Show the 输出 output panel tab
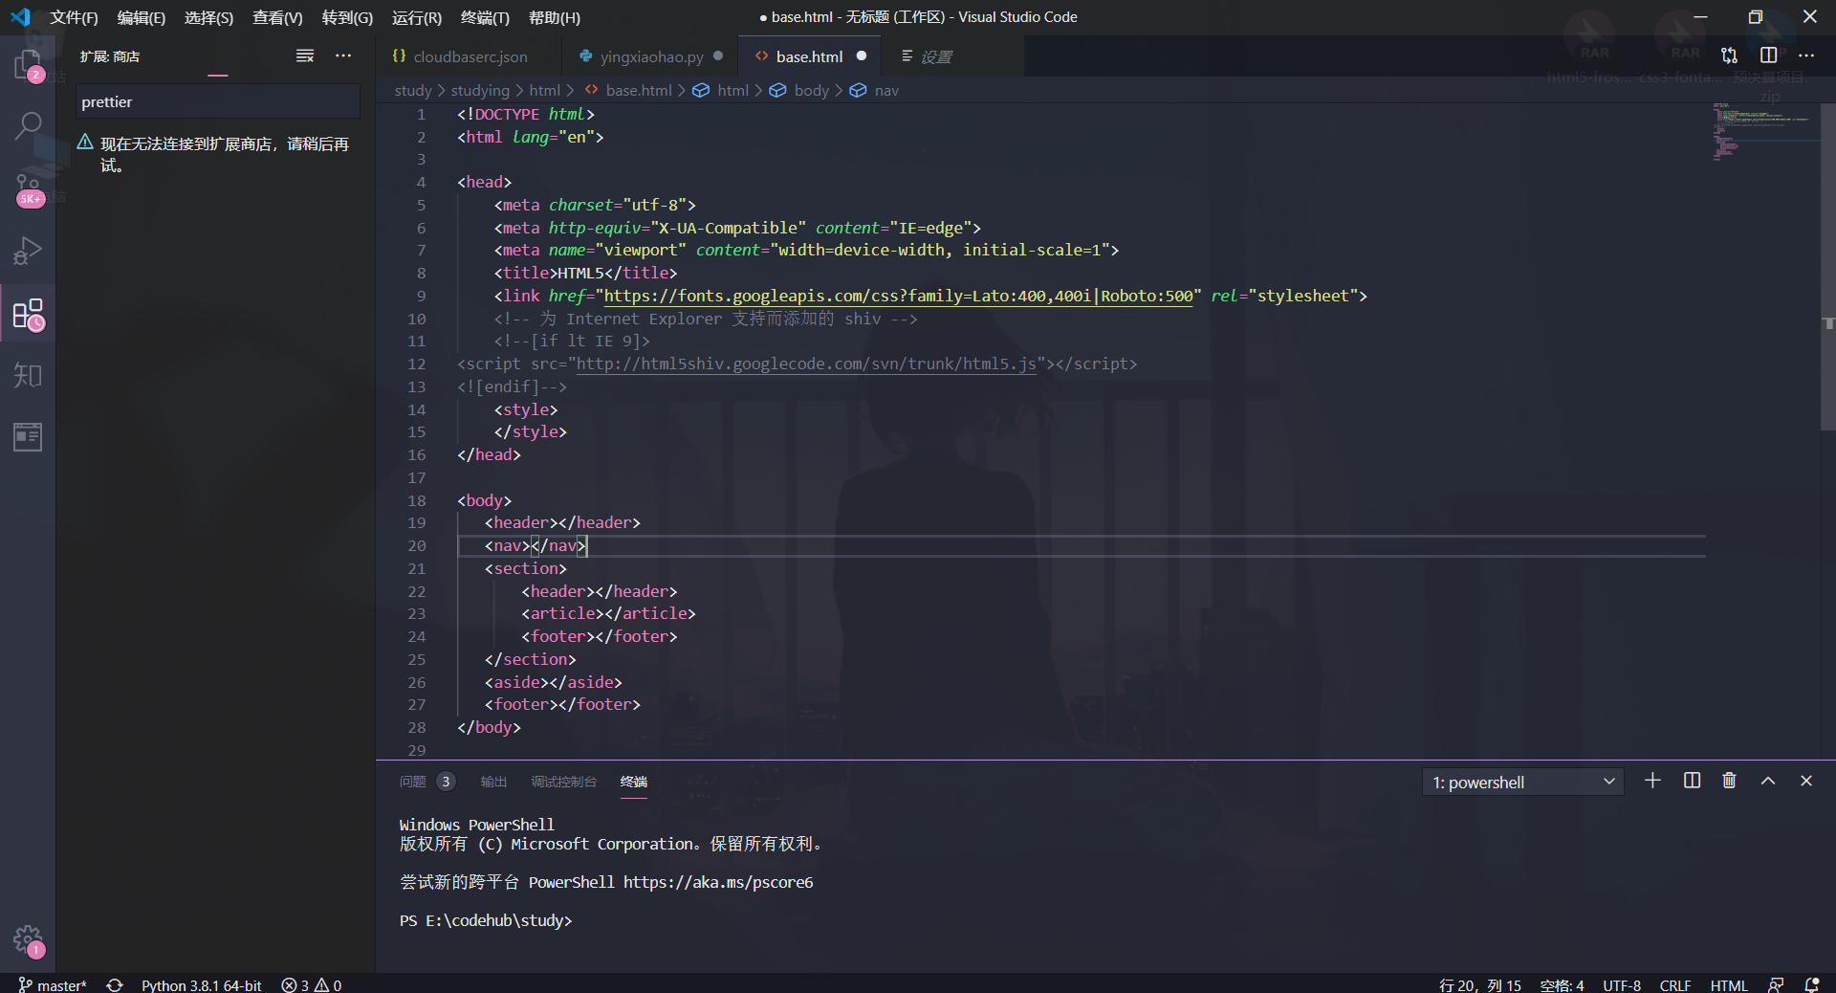 tap(493, 782)
